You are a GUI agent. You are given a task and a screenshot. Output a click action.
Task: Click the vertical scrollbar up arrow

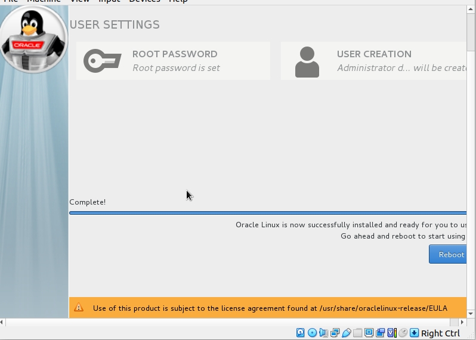point(471,9)
